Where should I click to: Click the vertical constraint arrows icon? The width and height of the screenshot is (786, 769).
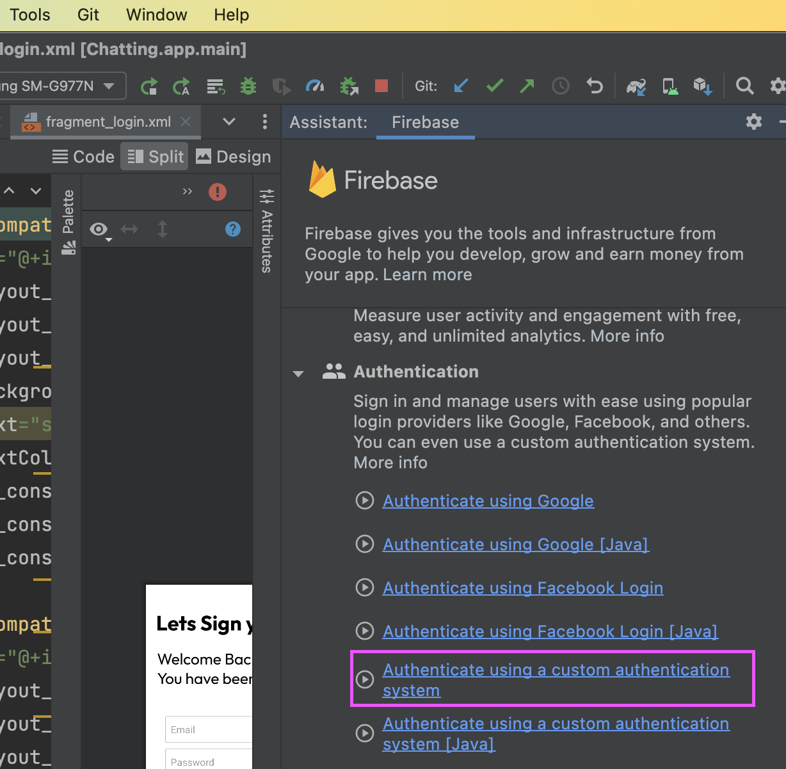click(x=163, y=229)
